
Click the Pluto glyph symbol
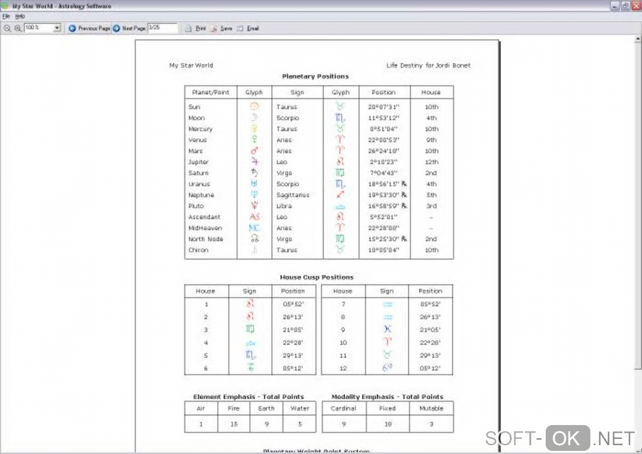click(x=254, y=206)
